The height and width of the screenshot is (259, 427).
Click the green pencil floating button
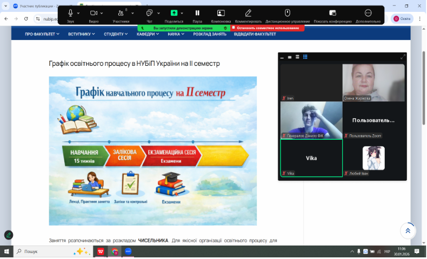(x=9, y=235)
